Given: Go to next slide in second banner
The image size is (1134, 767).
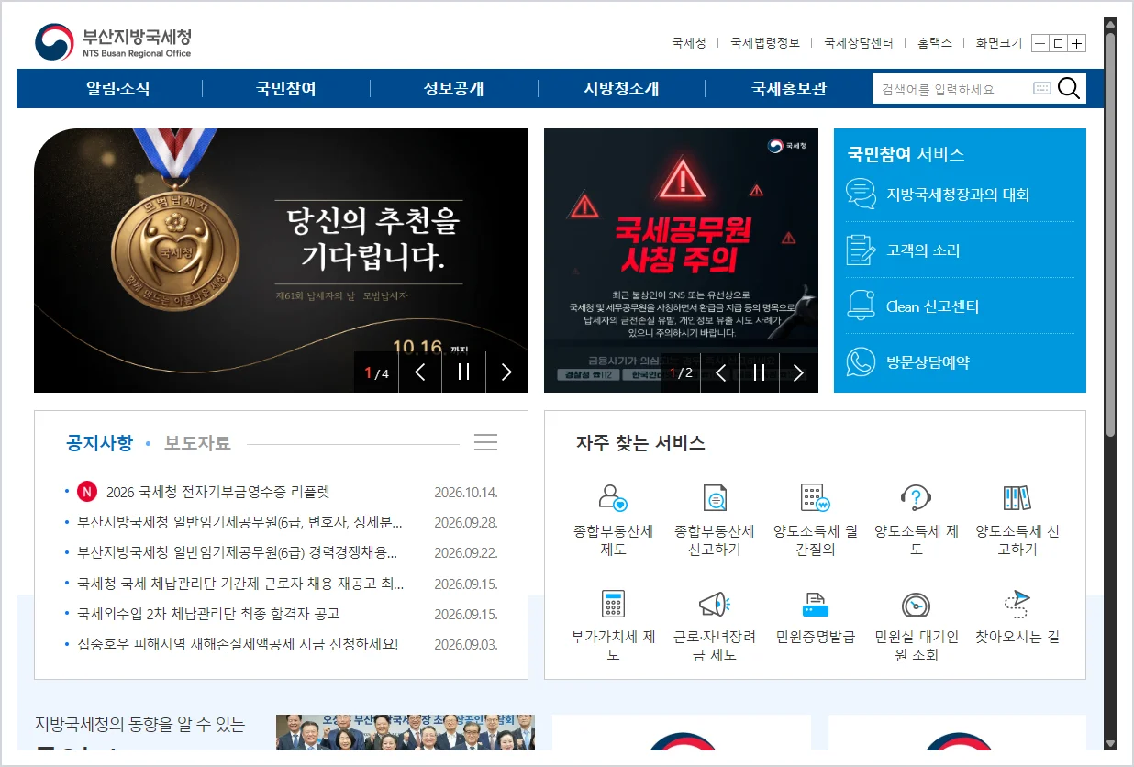Looking at the screenshot, I should [798, 372].
